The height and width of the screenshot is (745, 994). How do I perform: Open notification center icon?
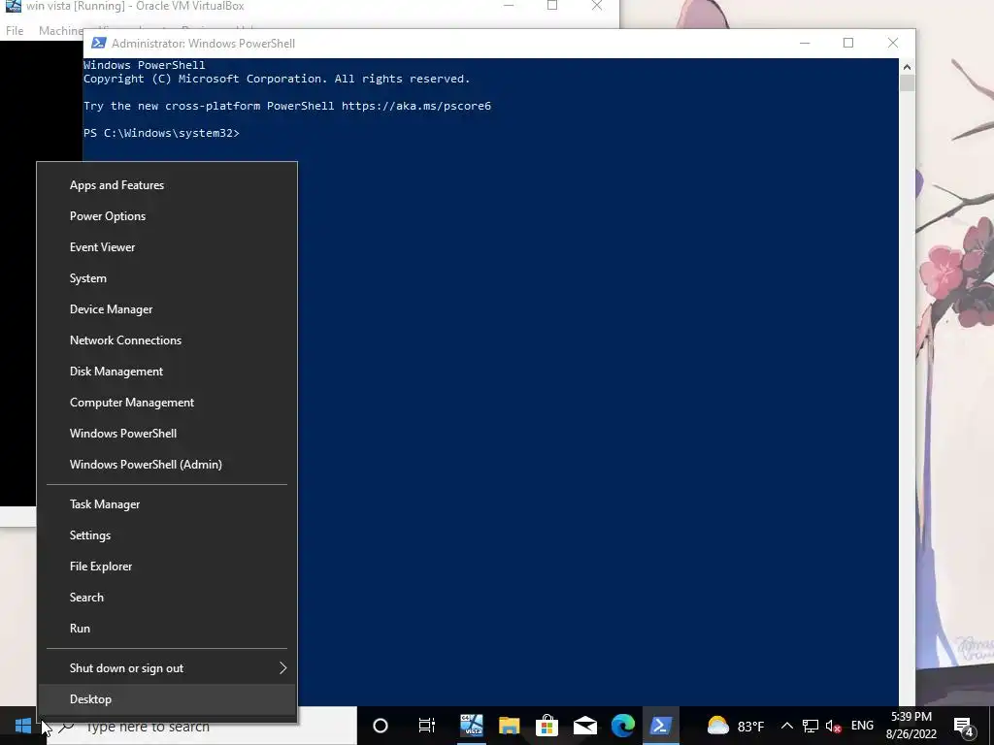pyautogui.click(x=964, y=727)
